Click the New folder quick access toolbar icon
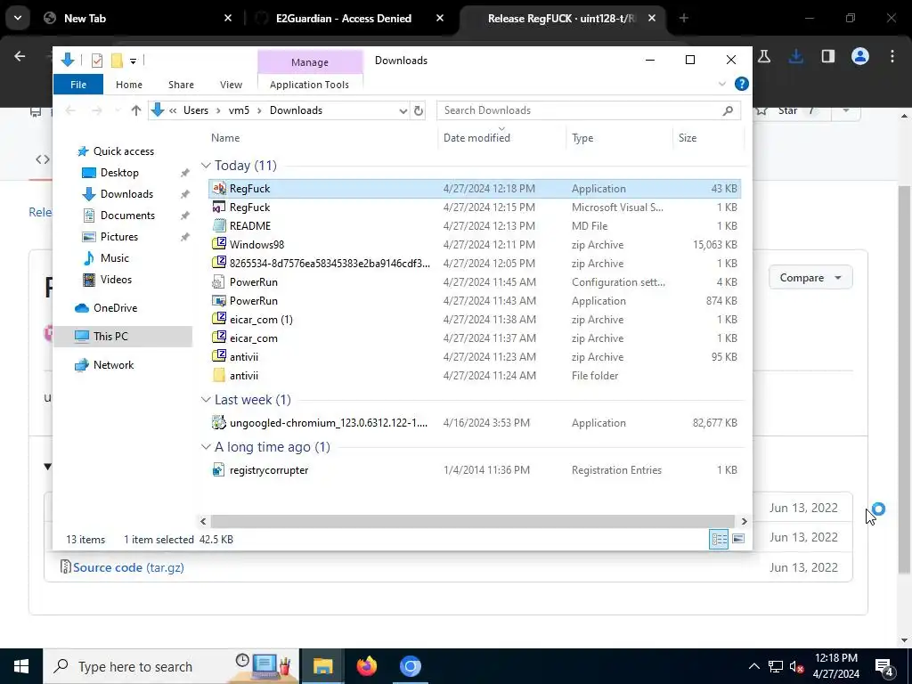The width and height of the screenshot is (912, 684). pos(117,60)
